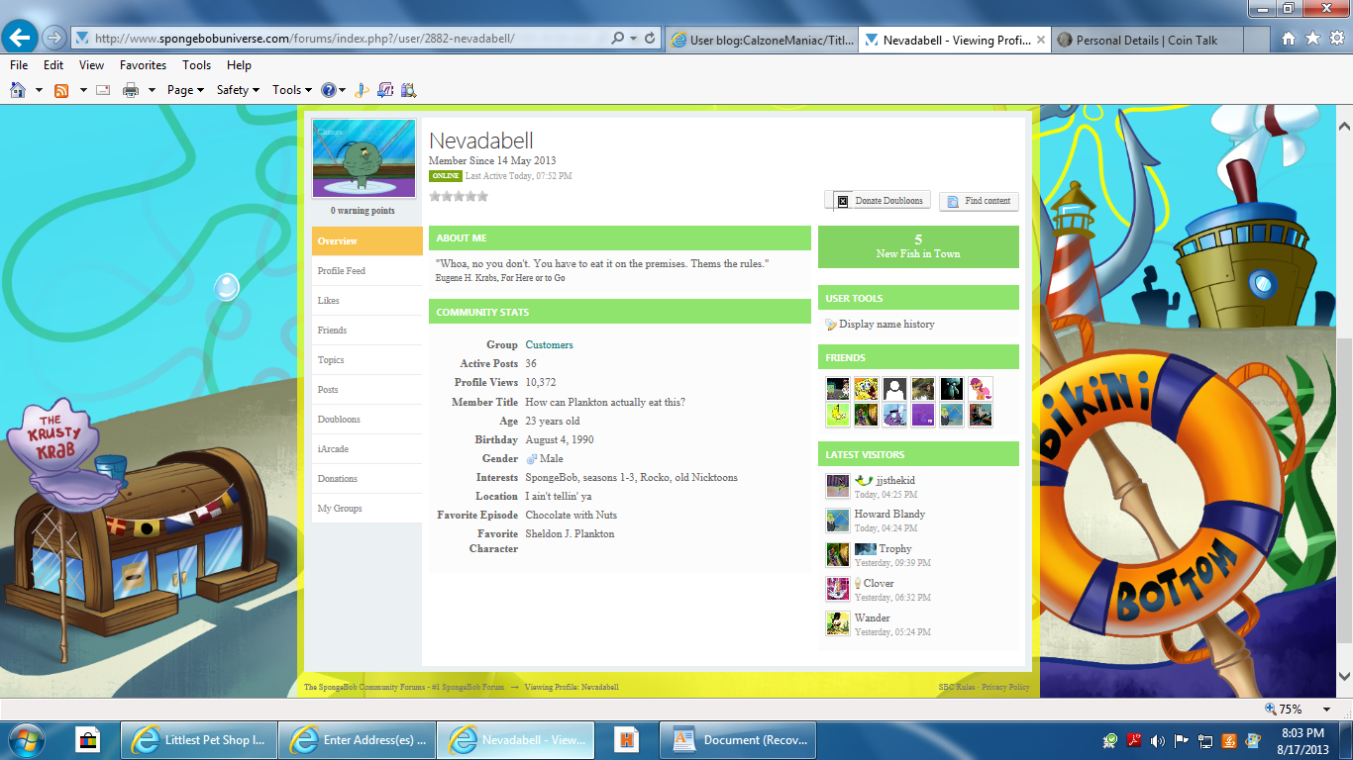Open the address bar autocomplete dropdown arrow

[x=633, y=39]
